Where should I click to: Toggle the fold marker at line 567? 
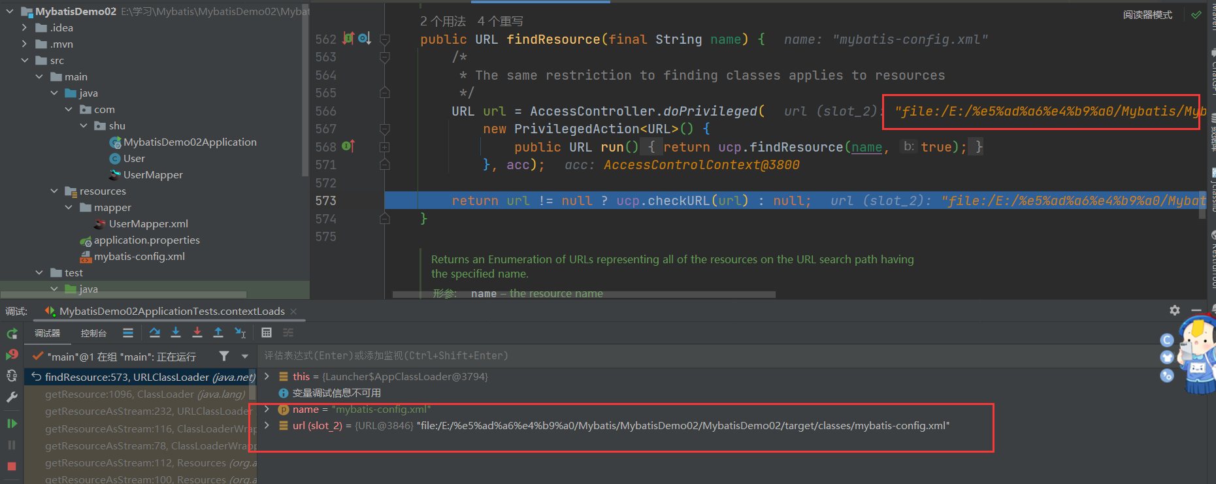pyautogui.click(x=385, y=129)
